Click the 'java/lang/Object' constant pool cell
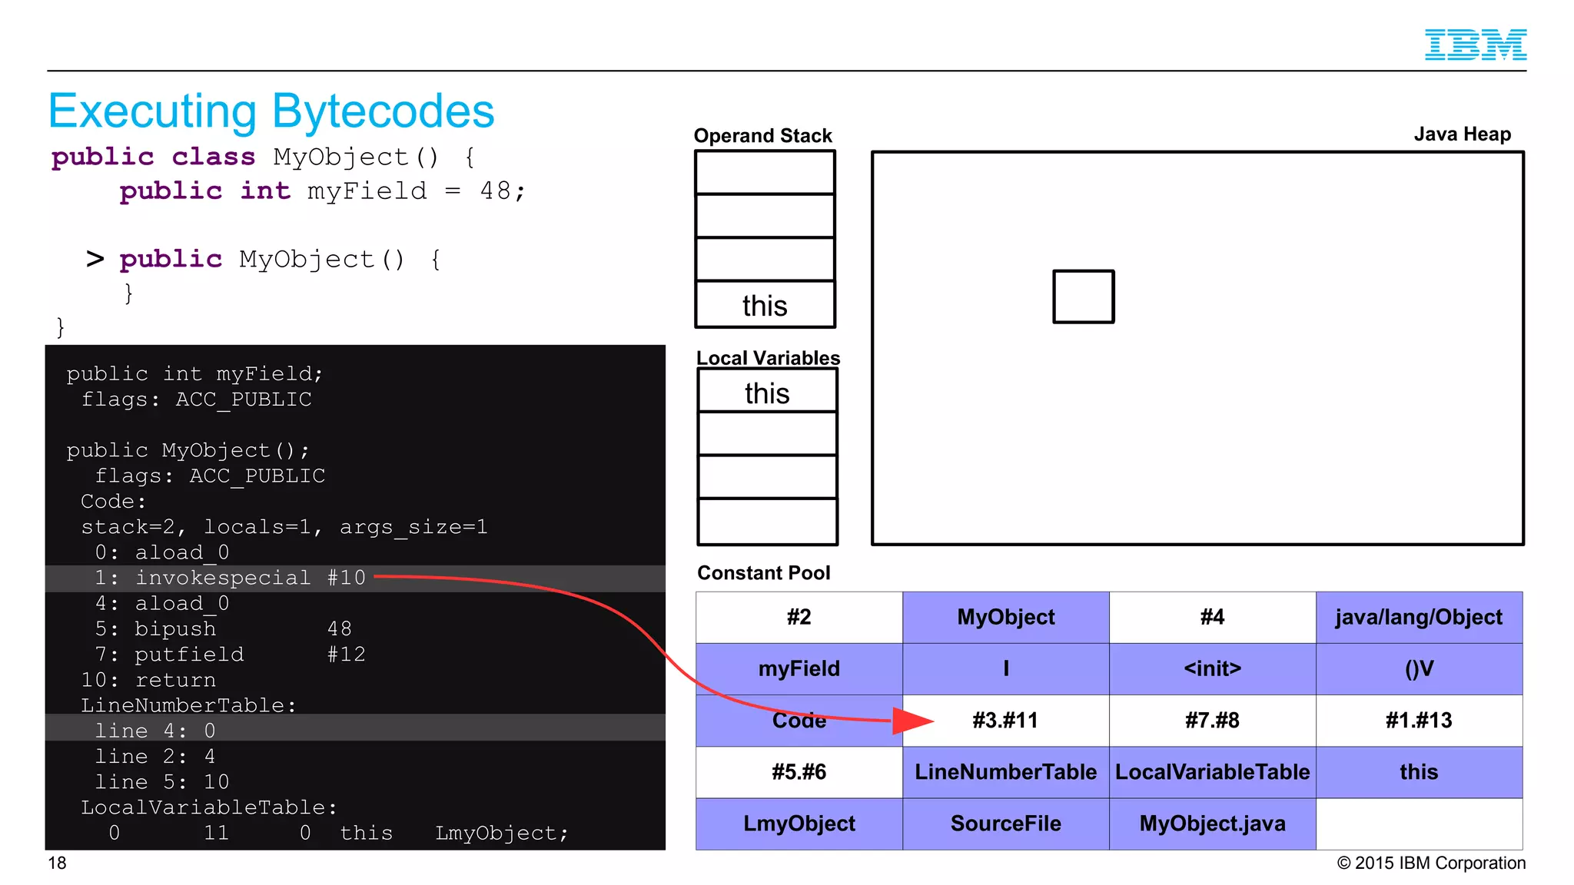Image resolution: width=1574 pixels, height=885 pixels. (x=1419, y=617)
